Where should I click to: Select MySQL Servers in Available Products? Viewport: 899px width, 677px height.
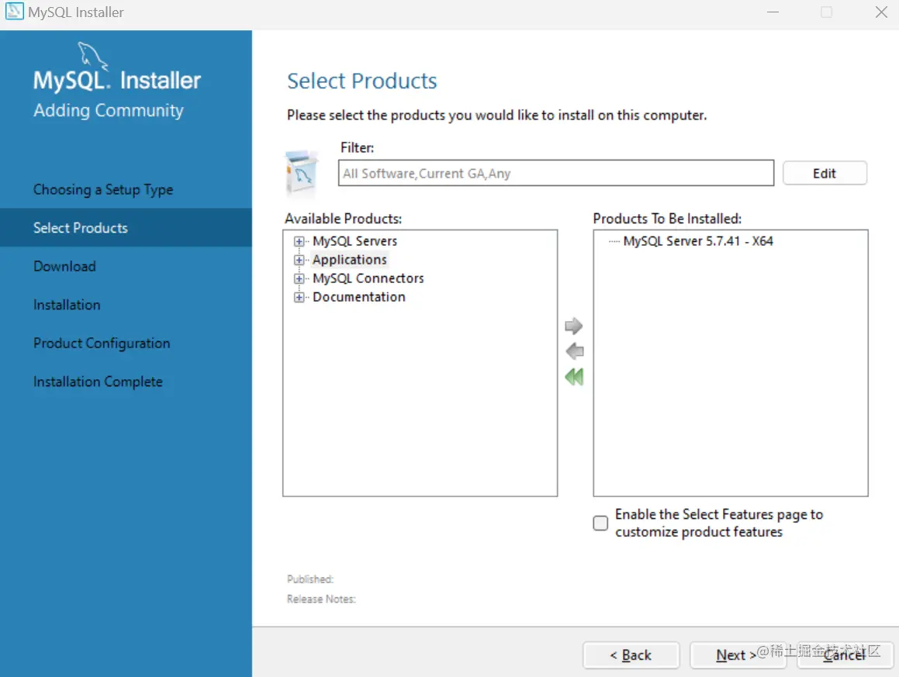(x=355, y=241)
